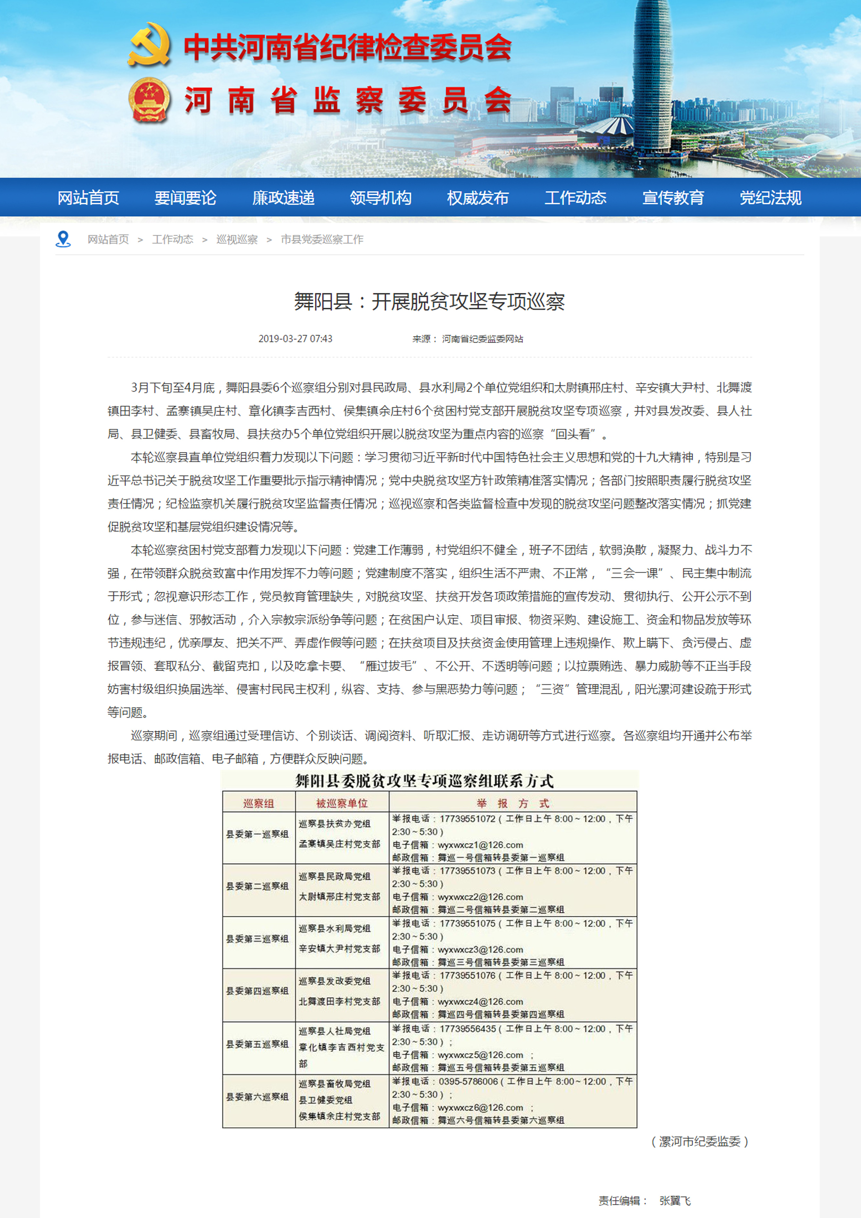
Task: Select the 工作动态 navigation tab
Action: click(x=575, y=198)
